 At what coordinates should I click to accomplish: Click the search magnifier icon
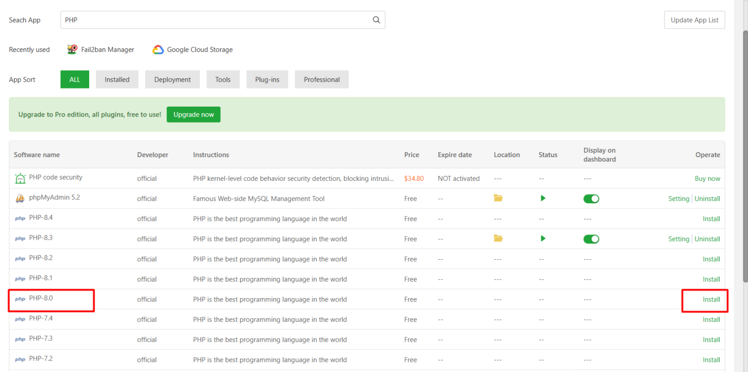click(x=376, y=20)
